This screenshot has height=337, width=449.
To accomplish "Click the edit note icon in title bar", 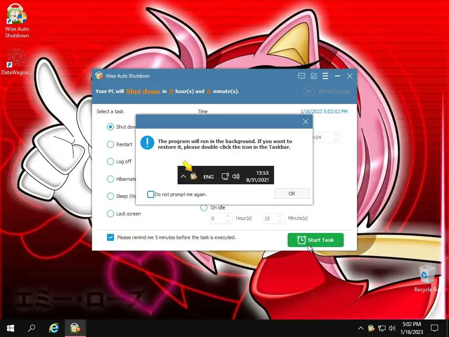I will tap(314, 76).
